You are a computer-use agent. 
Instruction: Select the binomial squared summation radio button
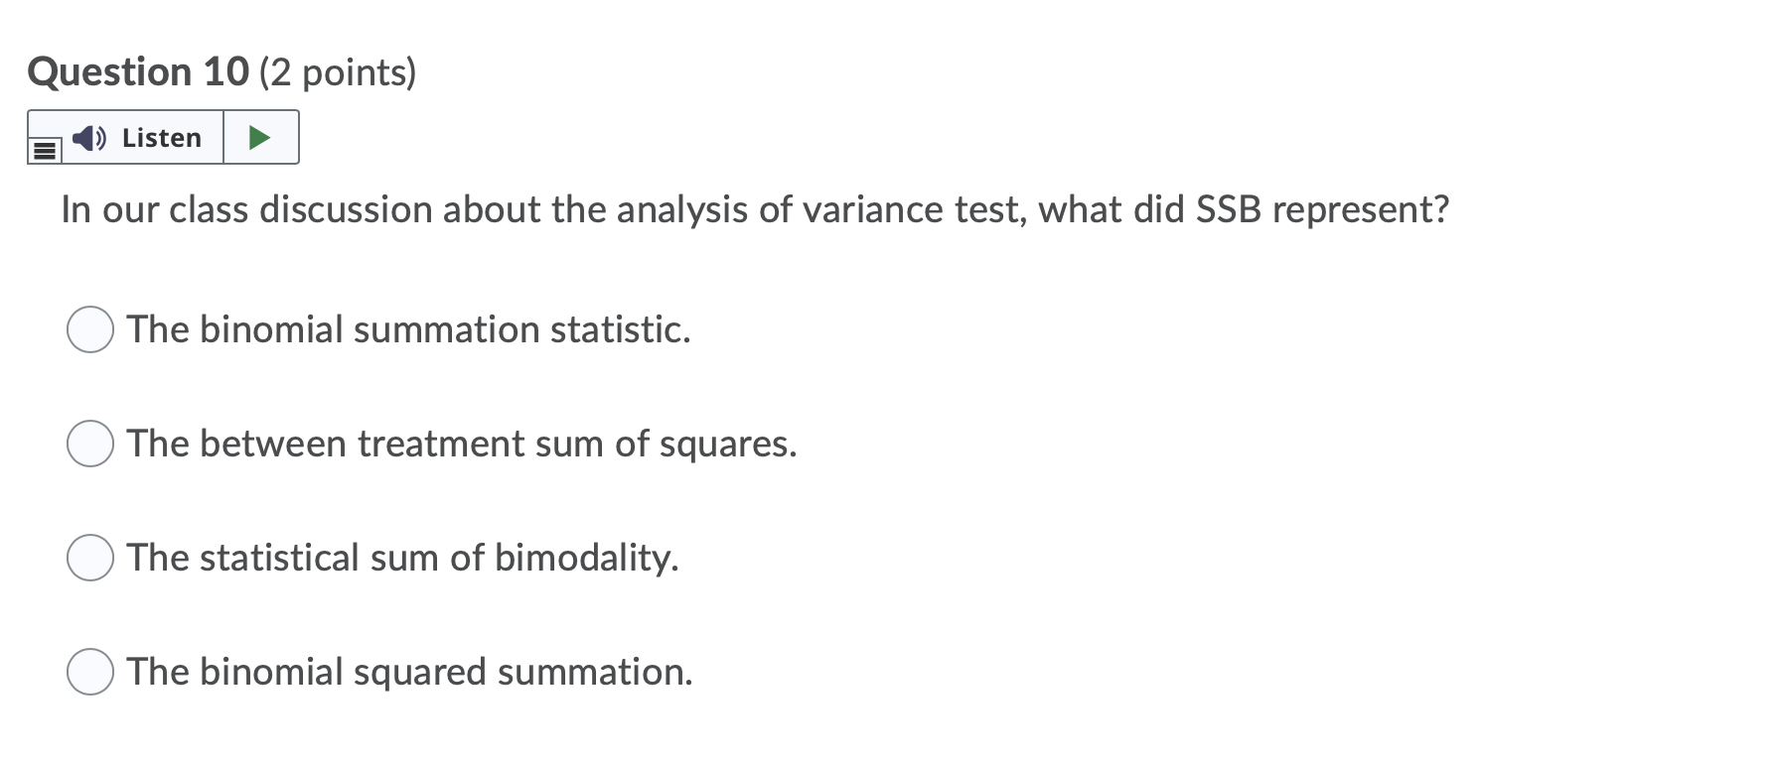coord(89,671)
